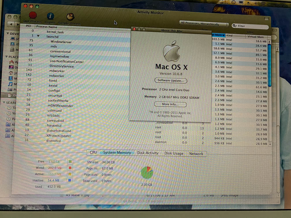Click the Filter search field
291x218 pixels.
point(250,26)
